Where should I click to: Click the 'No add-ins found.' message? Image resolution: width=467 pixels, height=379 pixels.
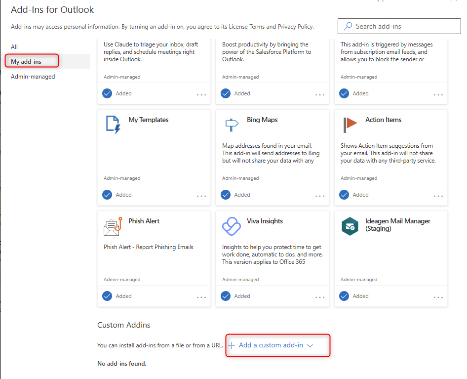point(122,364)
